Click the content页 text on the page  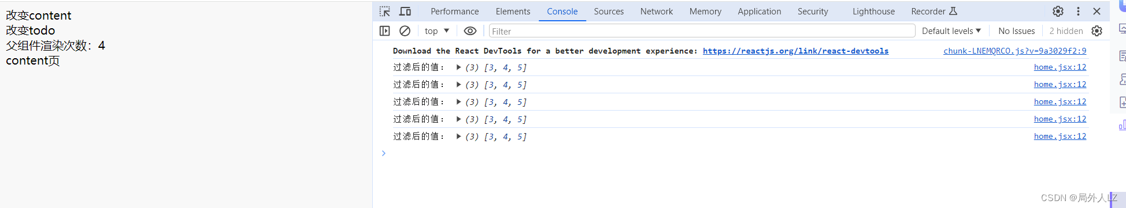click(33, 60)
